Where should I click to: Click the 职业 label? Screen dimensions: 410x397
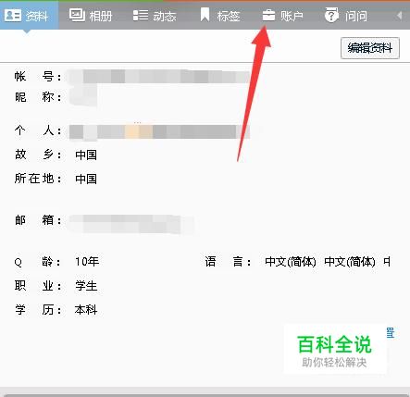pos(38,286)
